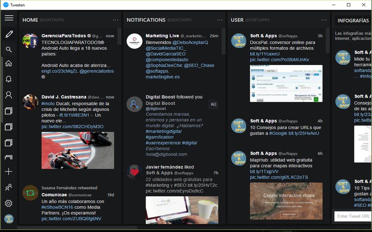Open User column options menu
The image size is (372, 232).
pyautogui.click(x=324, y=20)
